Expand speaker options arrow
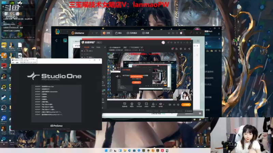 [163, 104]
